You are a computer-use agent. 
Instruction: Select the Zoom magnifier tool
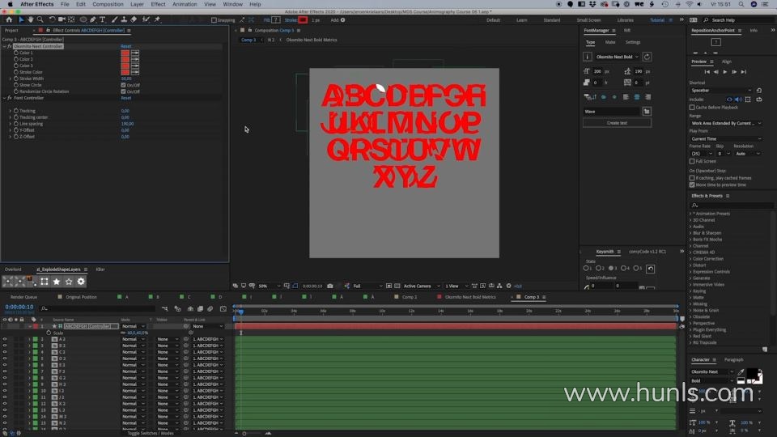pyautogui.click(x=40, y=19)
